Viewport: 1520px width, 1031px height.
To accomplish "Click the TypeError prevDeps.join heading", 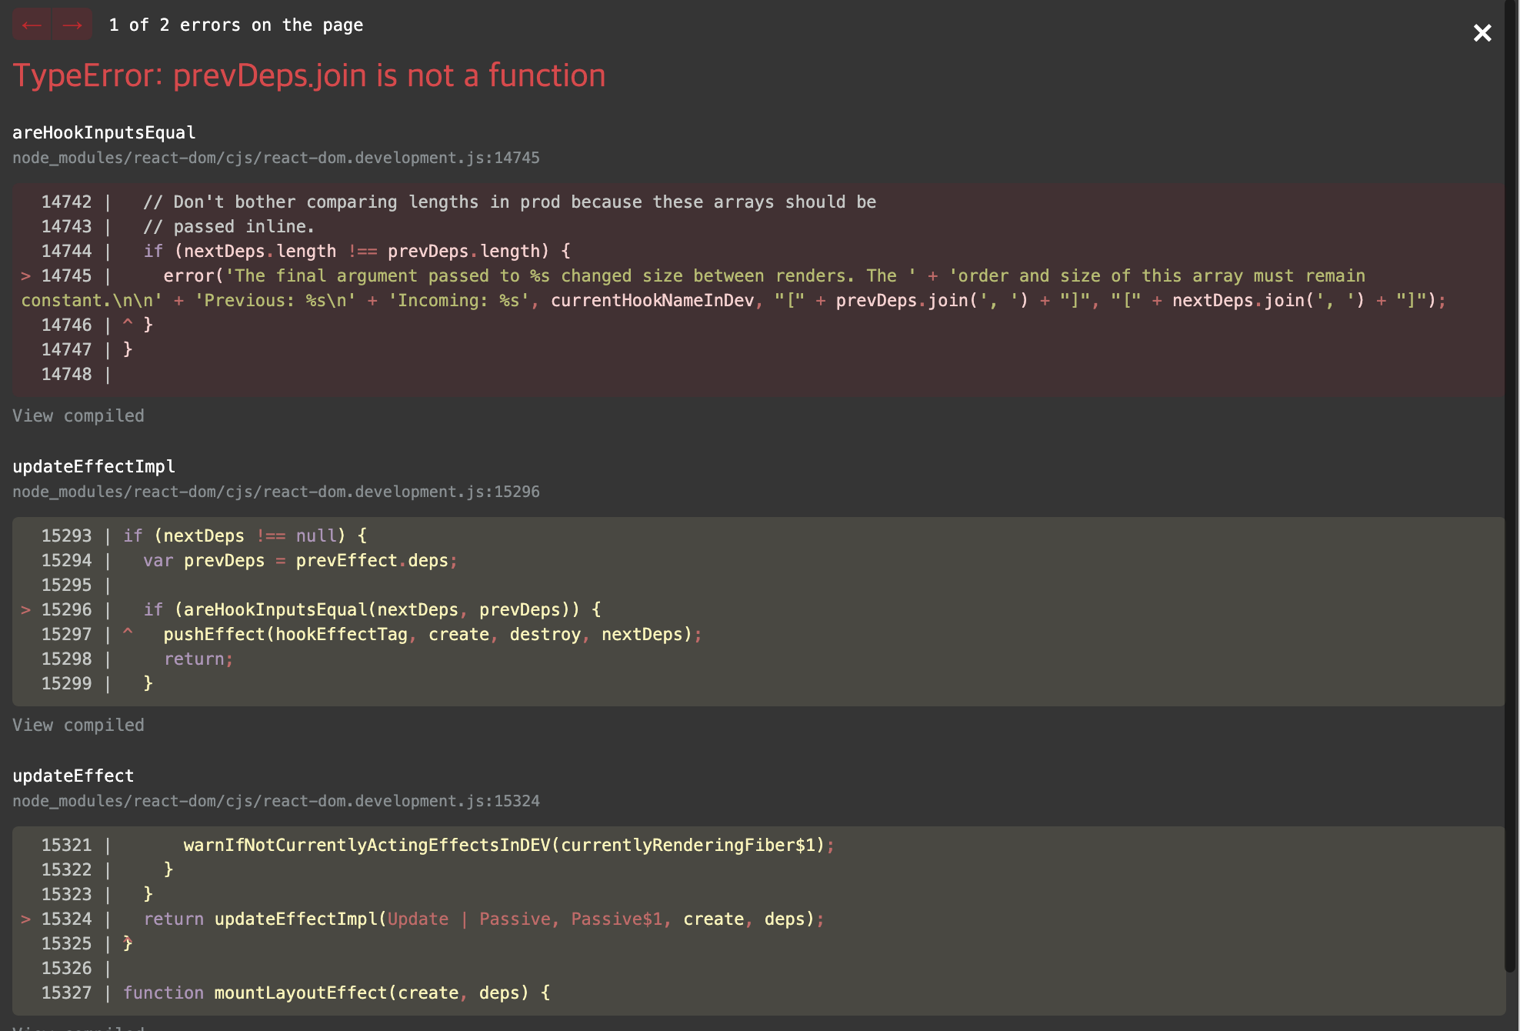I will click(308, 75).
